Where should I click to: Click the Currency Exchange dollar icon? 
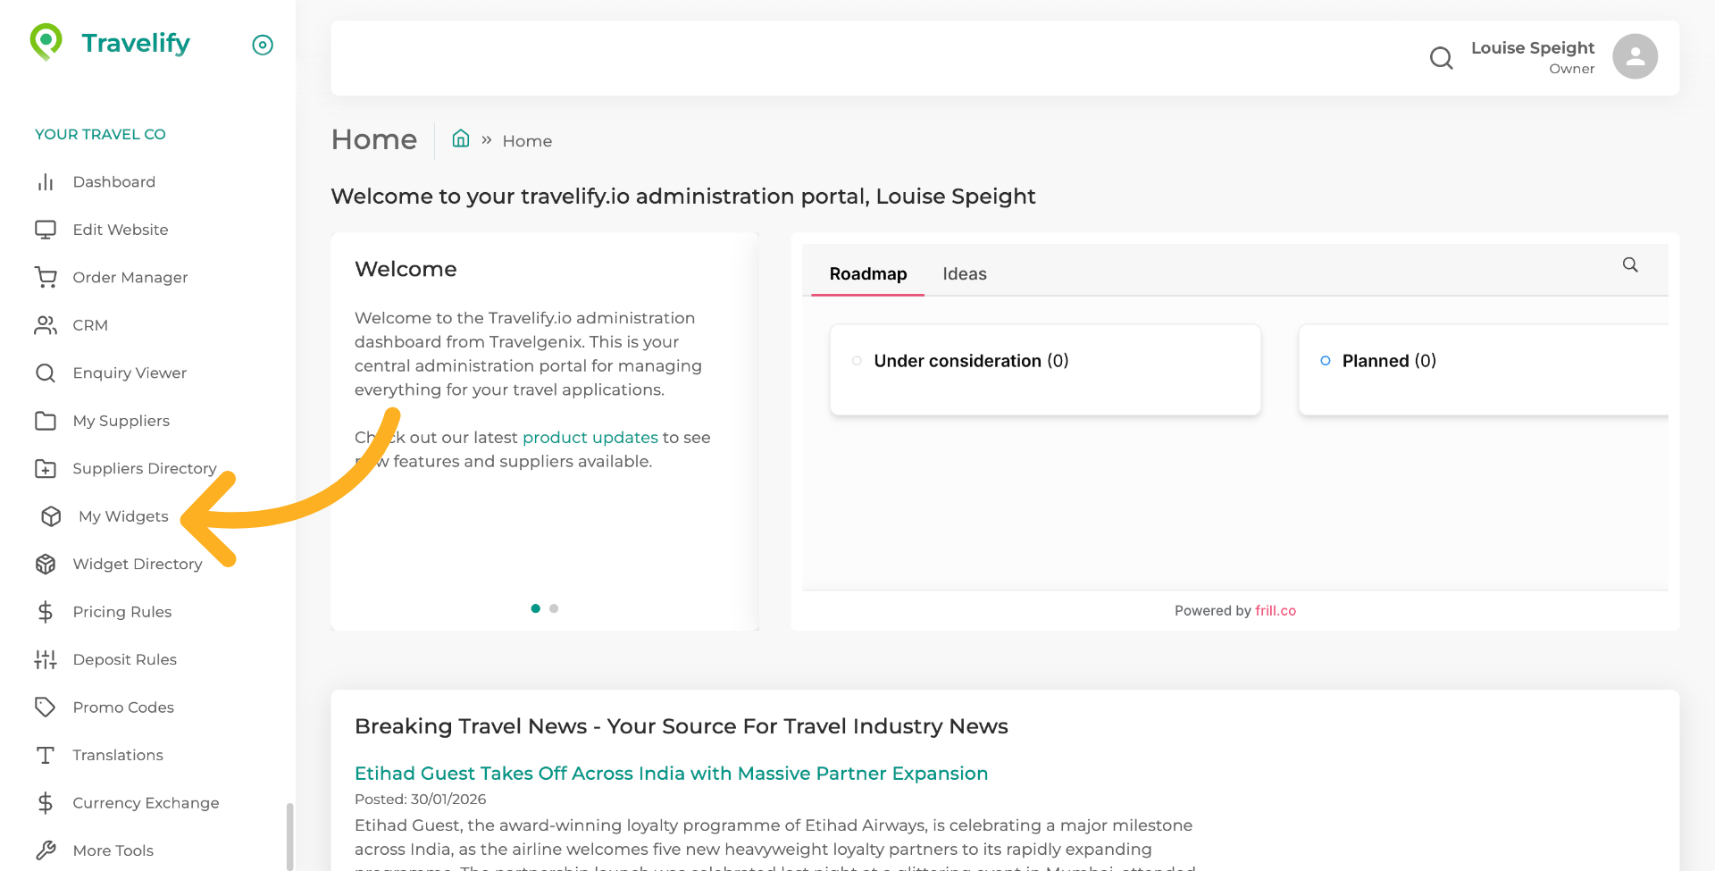coord(46,803)
